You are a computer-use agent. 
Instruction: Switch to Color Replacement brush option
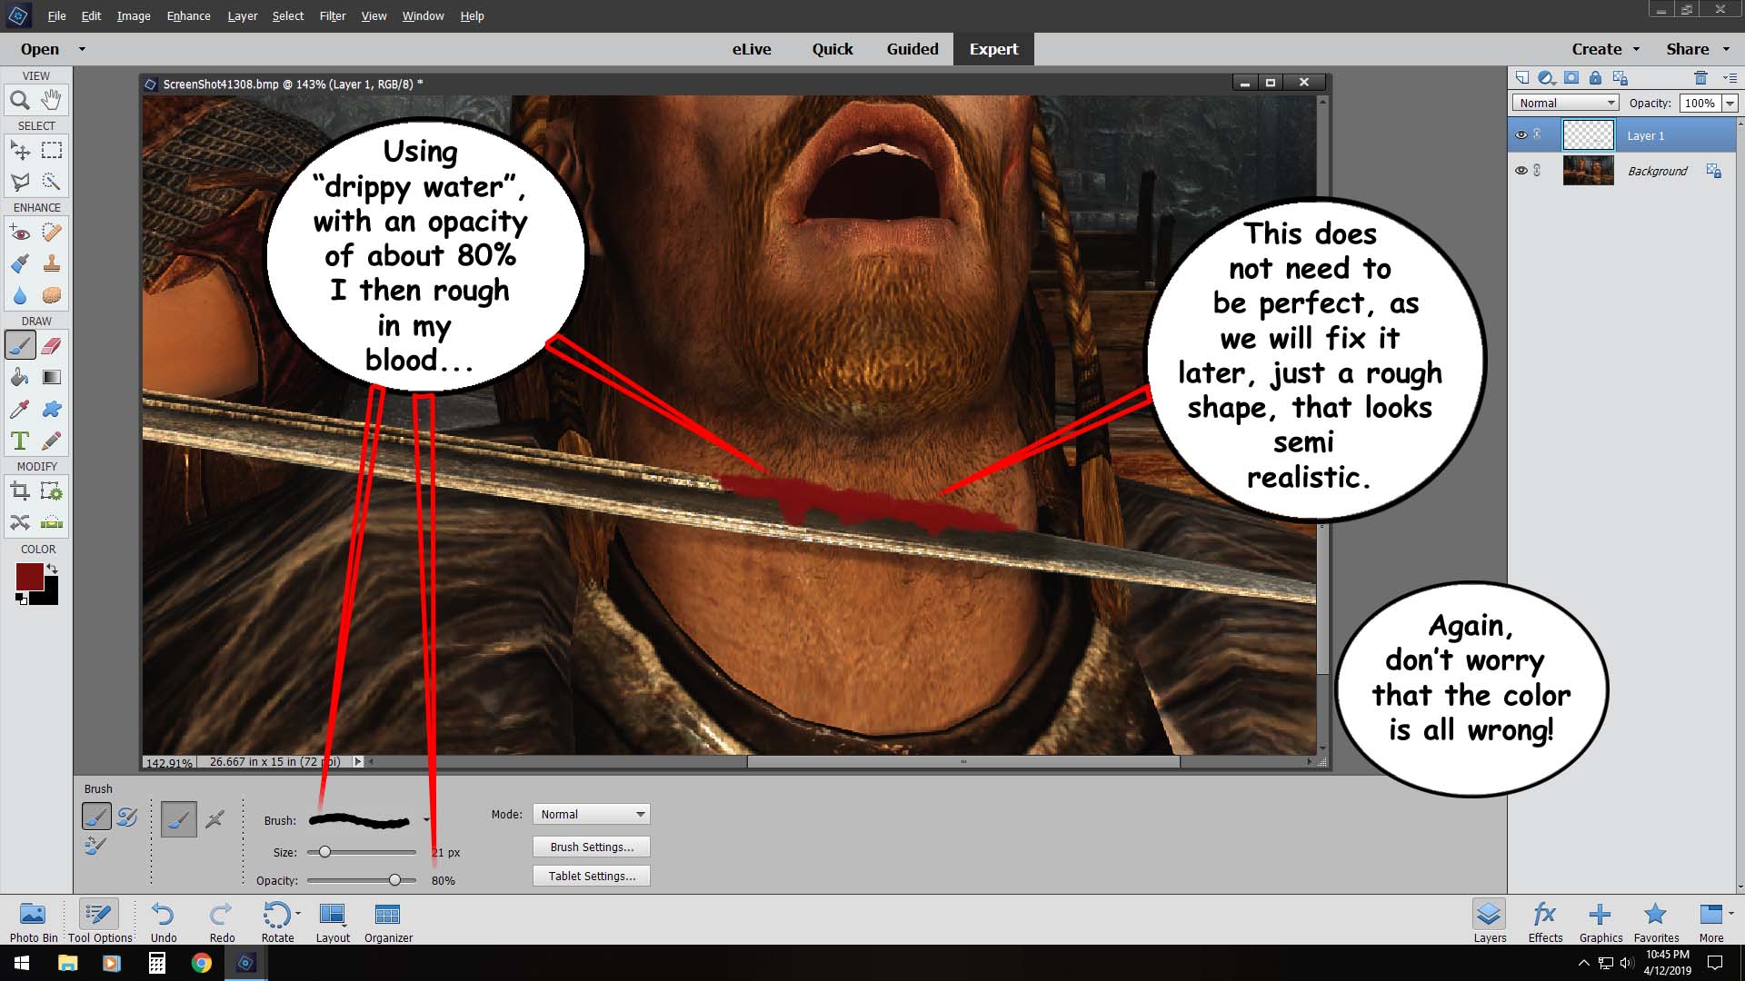tap(95, 846)
